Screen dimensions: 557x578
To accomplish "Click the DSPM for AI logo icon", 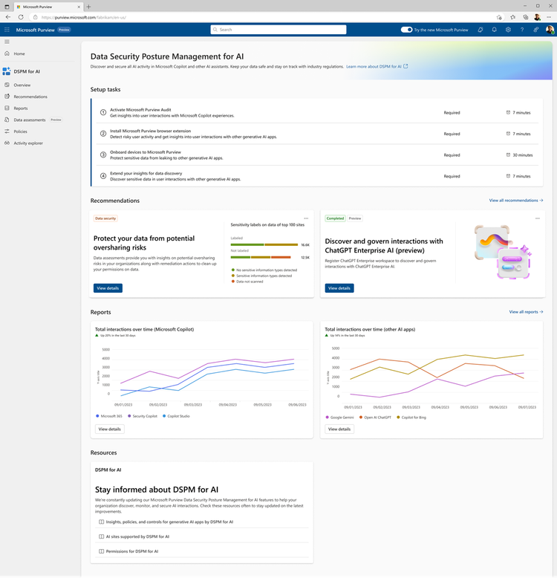I will click(7, 71).
